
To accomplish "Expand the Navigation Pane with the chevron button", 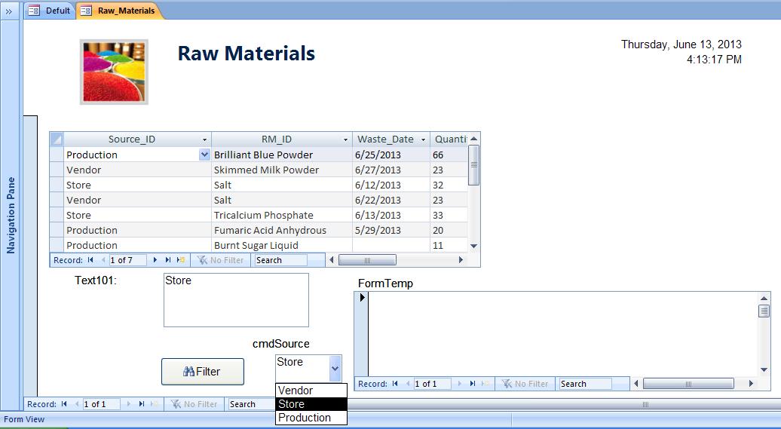I will (x=8, y=11).
